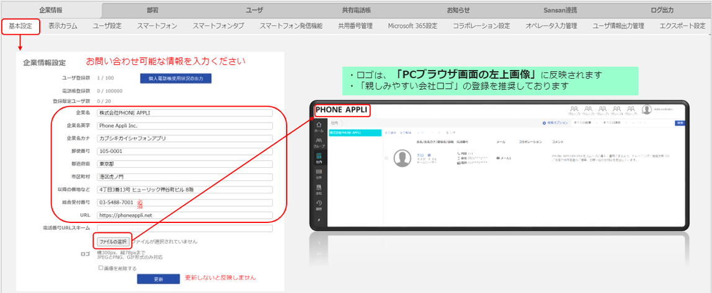Open the エクスポート設定 sub-tab
Viewport: 712px width, 293px height.
(x=682, y=26)
